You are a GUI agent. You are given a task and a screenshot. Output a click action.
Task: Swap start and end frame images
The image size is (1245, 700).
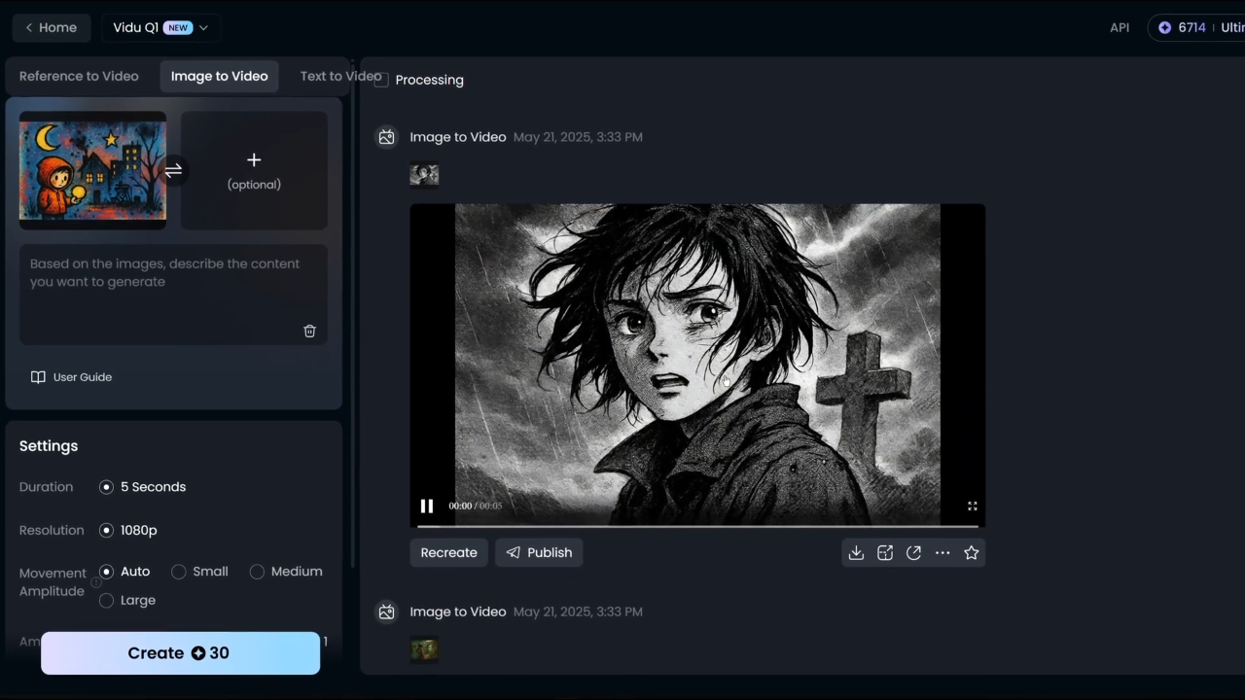coord(173,171)
